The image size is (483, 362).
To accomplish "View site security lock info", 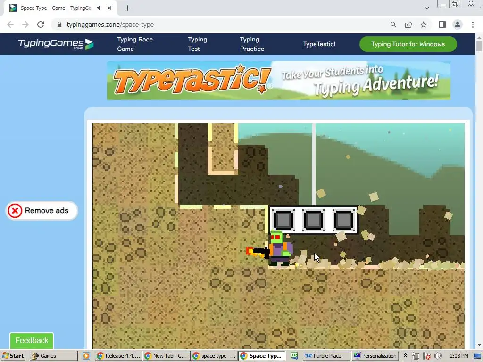I will click(x=59, y=25).
